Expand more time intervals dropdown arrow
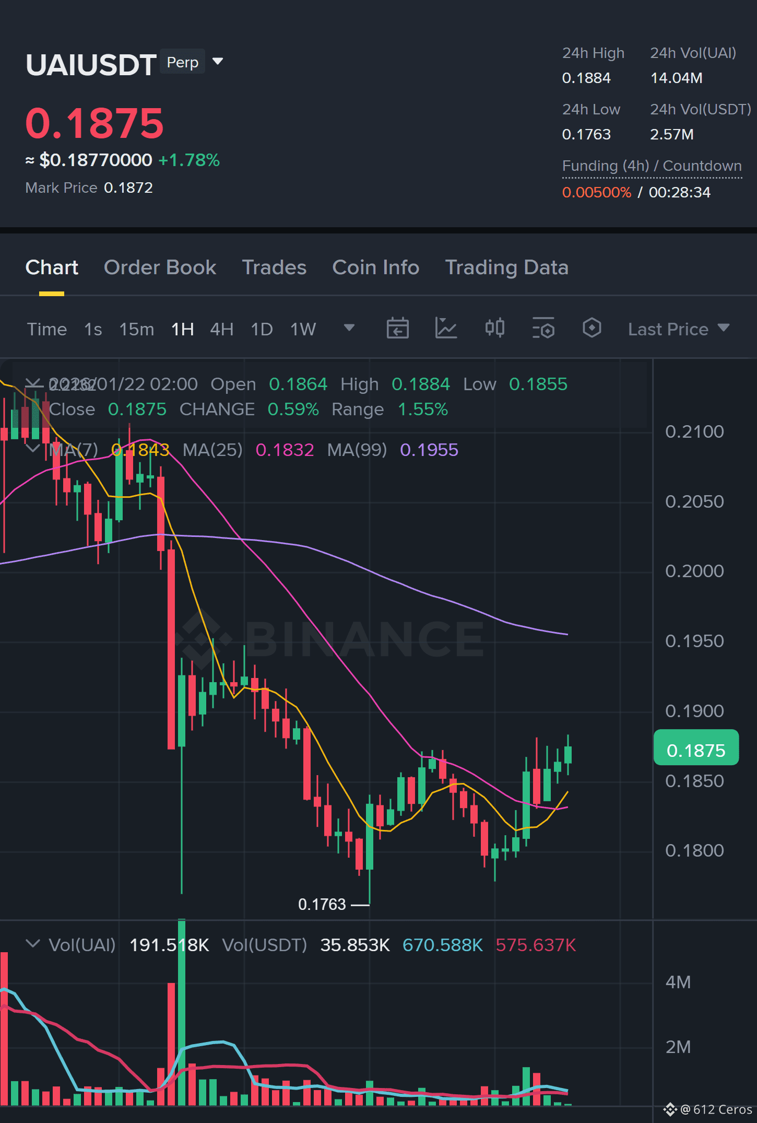 [349, 328]
